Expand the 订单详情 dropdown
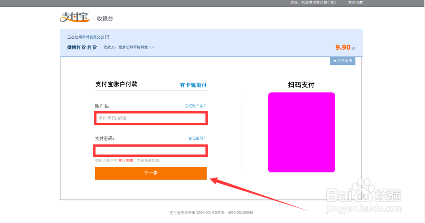The image size is (425, 223). pyautogui.click(x=343, y=61)
